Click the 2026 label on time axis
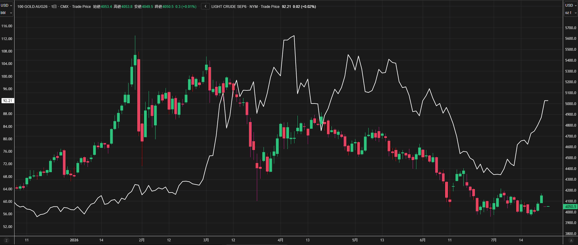Viewport: 578px width, 245px height. tap(74, 240)
